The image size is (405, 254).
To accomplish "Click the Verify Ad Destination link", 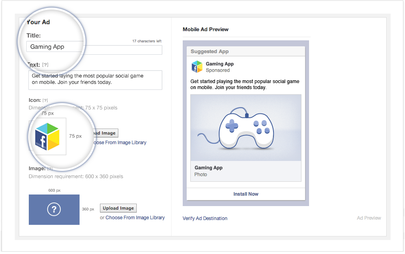I will (x=205, y=218).
